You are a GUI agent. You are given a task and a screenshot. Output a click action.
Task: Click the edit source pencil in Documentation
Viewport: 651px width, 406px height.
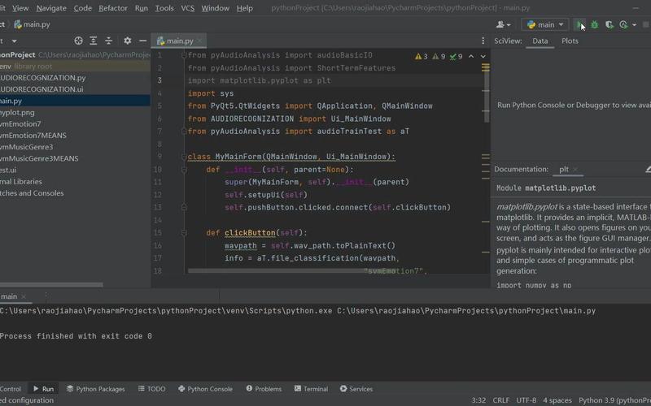648,169
